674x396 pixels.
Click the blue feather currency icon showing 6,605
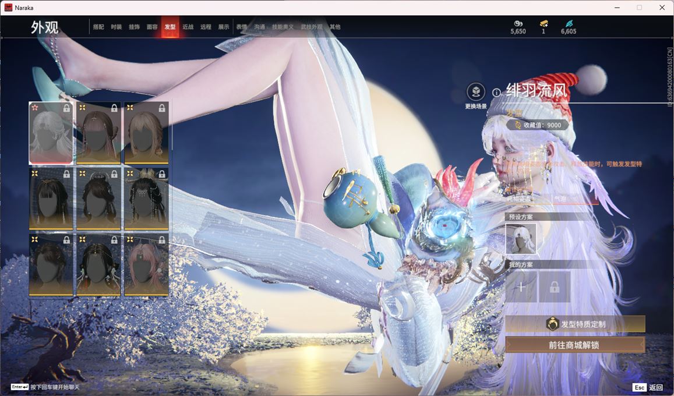pos(569,23)
